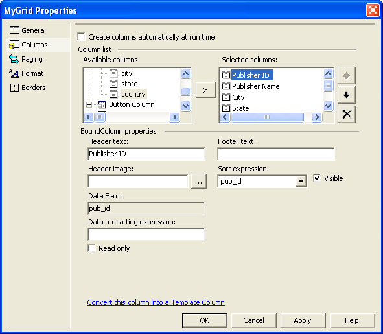
Task: Click the Apply button
Action: click(x=303, y=320)
